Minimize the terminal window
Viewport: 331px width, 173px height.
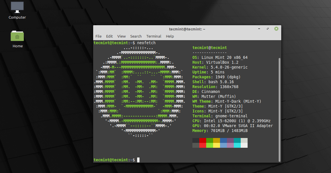tap(259, 29)
